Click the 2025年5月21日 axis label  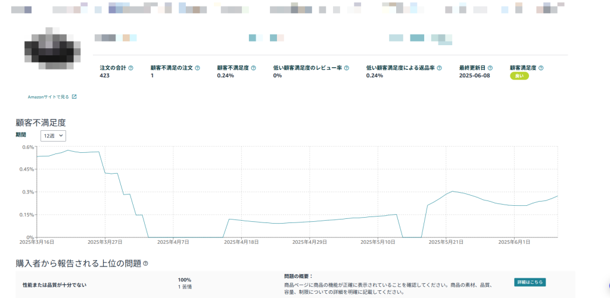pos(446,241)
